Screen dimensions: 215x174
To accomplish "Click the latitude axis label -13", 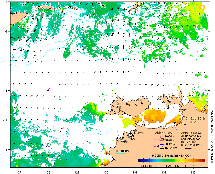I will [5, 150].
